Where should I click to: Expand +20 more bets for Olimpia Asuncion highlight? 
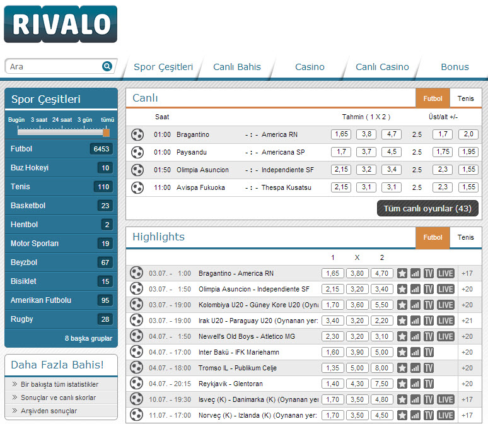pyautogui.click(x=467, y=289)
